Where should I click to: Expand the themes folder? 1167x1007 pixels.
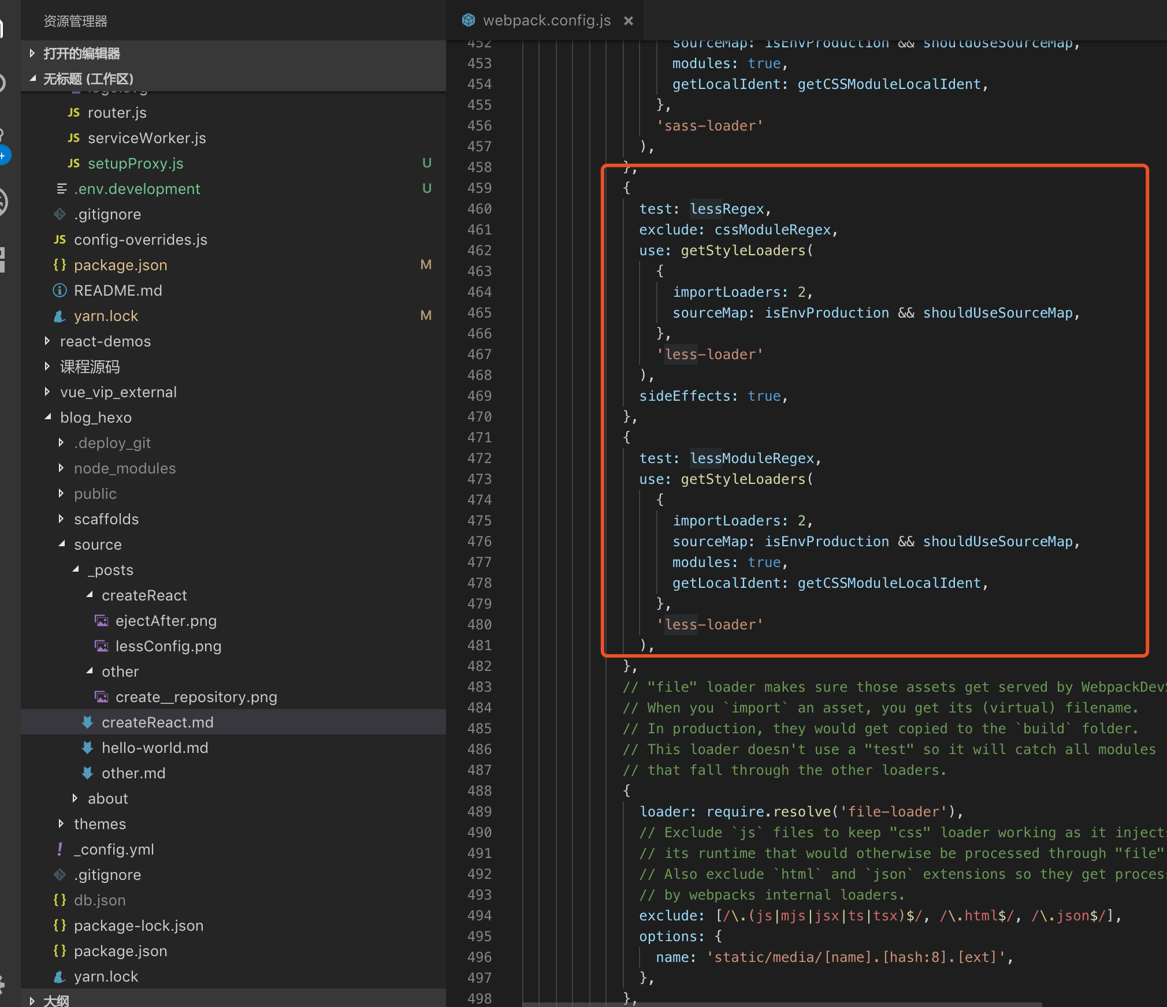tap(61, 824)
